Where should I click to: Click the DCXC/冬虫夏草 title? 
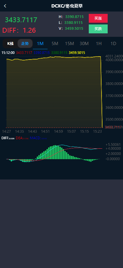coord(67,6)
